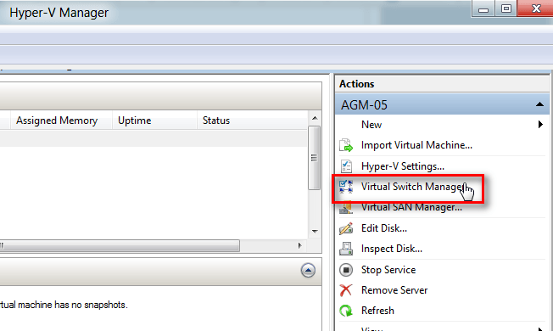Click the Edit Disk pencil icon
Image resolution: width=553 pixels, height=331 pixels.
click(346, 228)
